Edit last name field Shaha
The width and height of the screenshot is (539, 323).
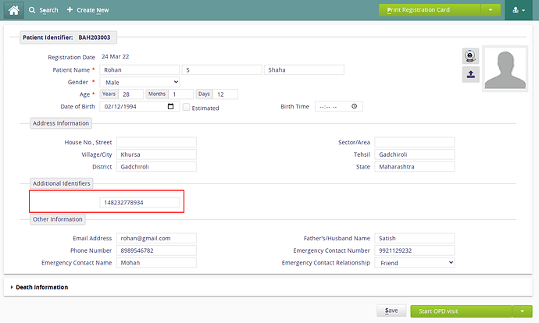pos(304,69)
